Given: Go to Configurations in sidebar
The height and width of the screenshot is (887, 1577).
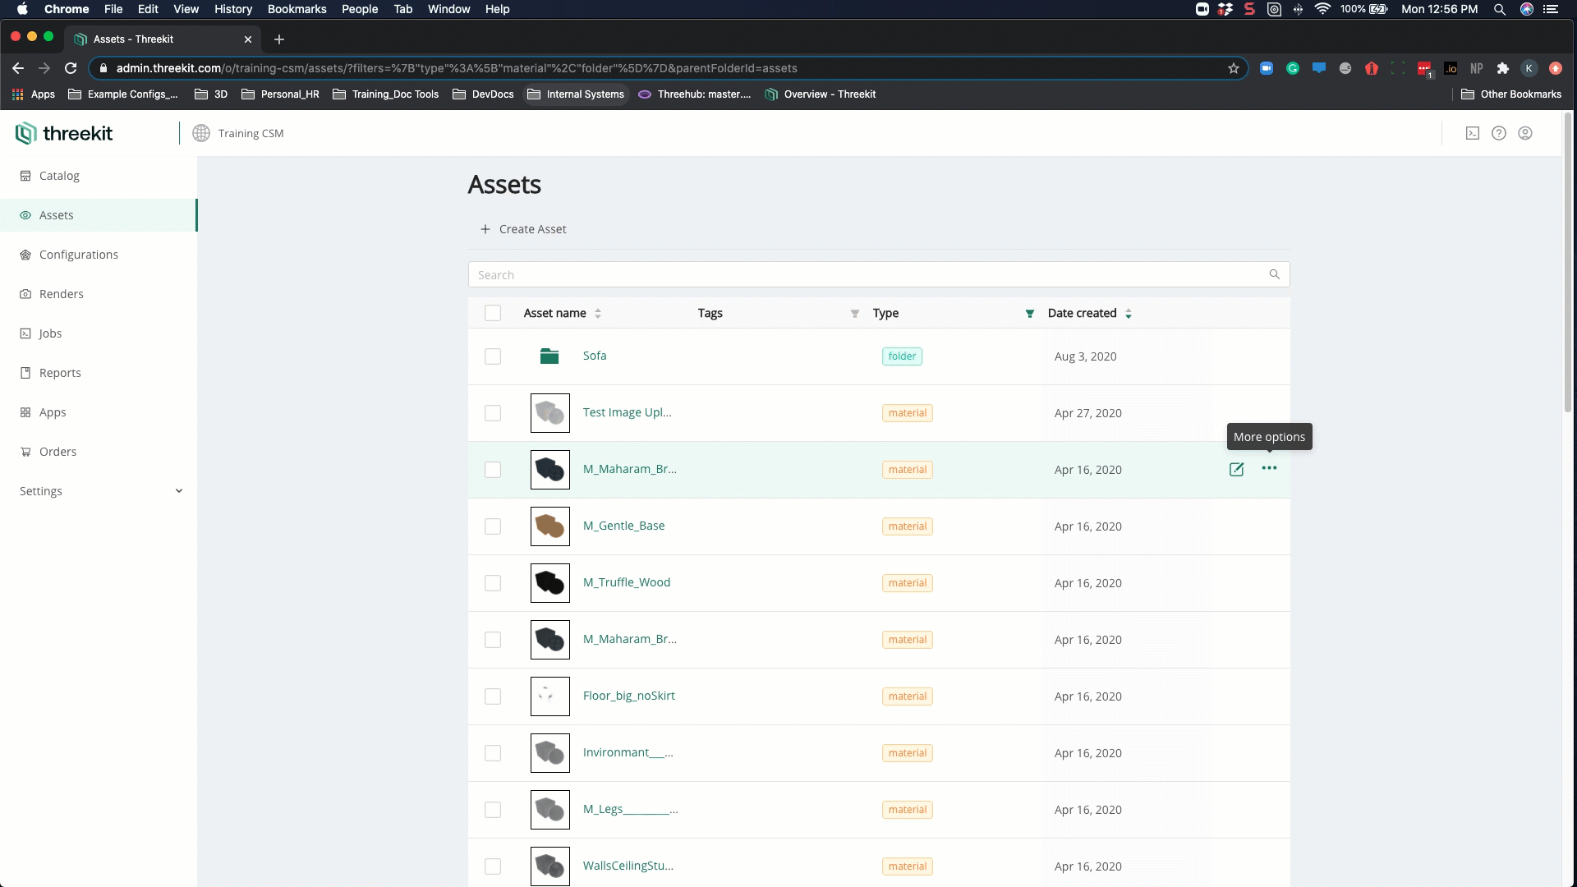Looking at the screenshot, I should coord(78,255).
